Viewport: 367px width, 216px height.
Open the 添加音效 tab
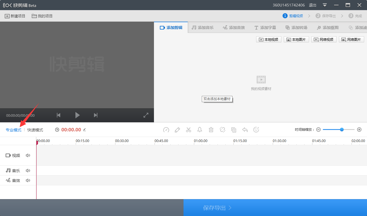point(234,28)
